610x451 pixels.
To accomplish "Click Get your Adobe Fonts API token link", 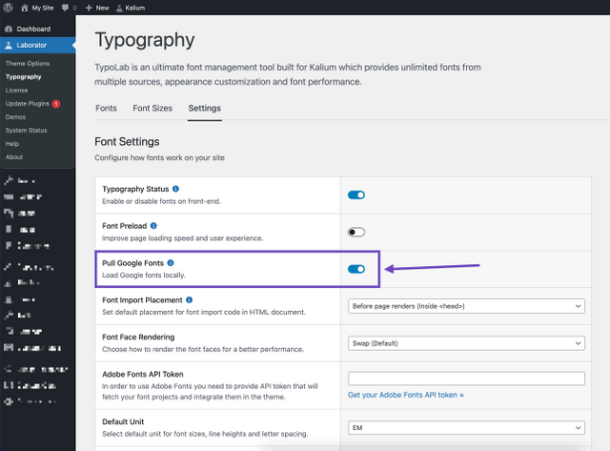I will click(406, 395).
